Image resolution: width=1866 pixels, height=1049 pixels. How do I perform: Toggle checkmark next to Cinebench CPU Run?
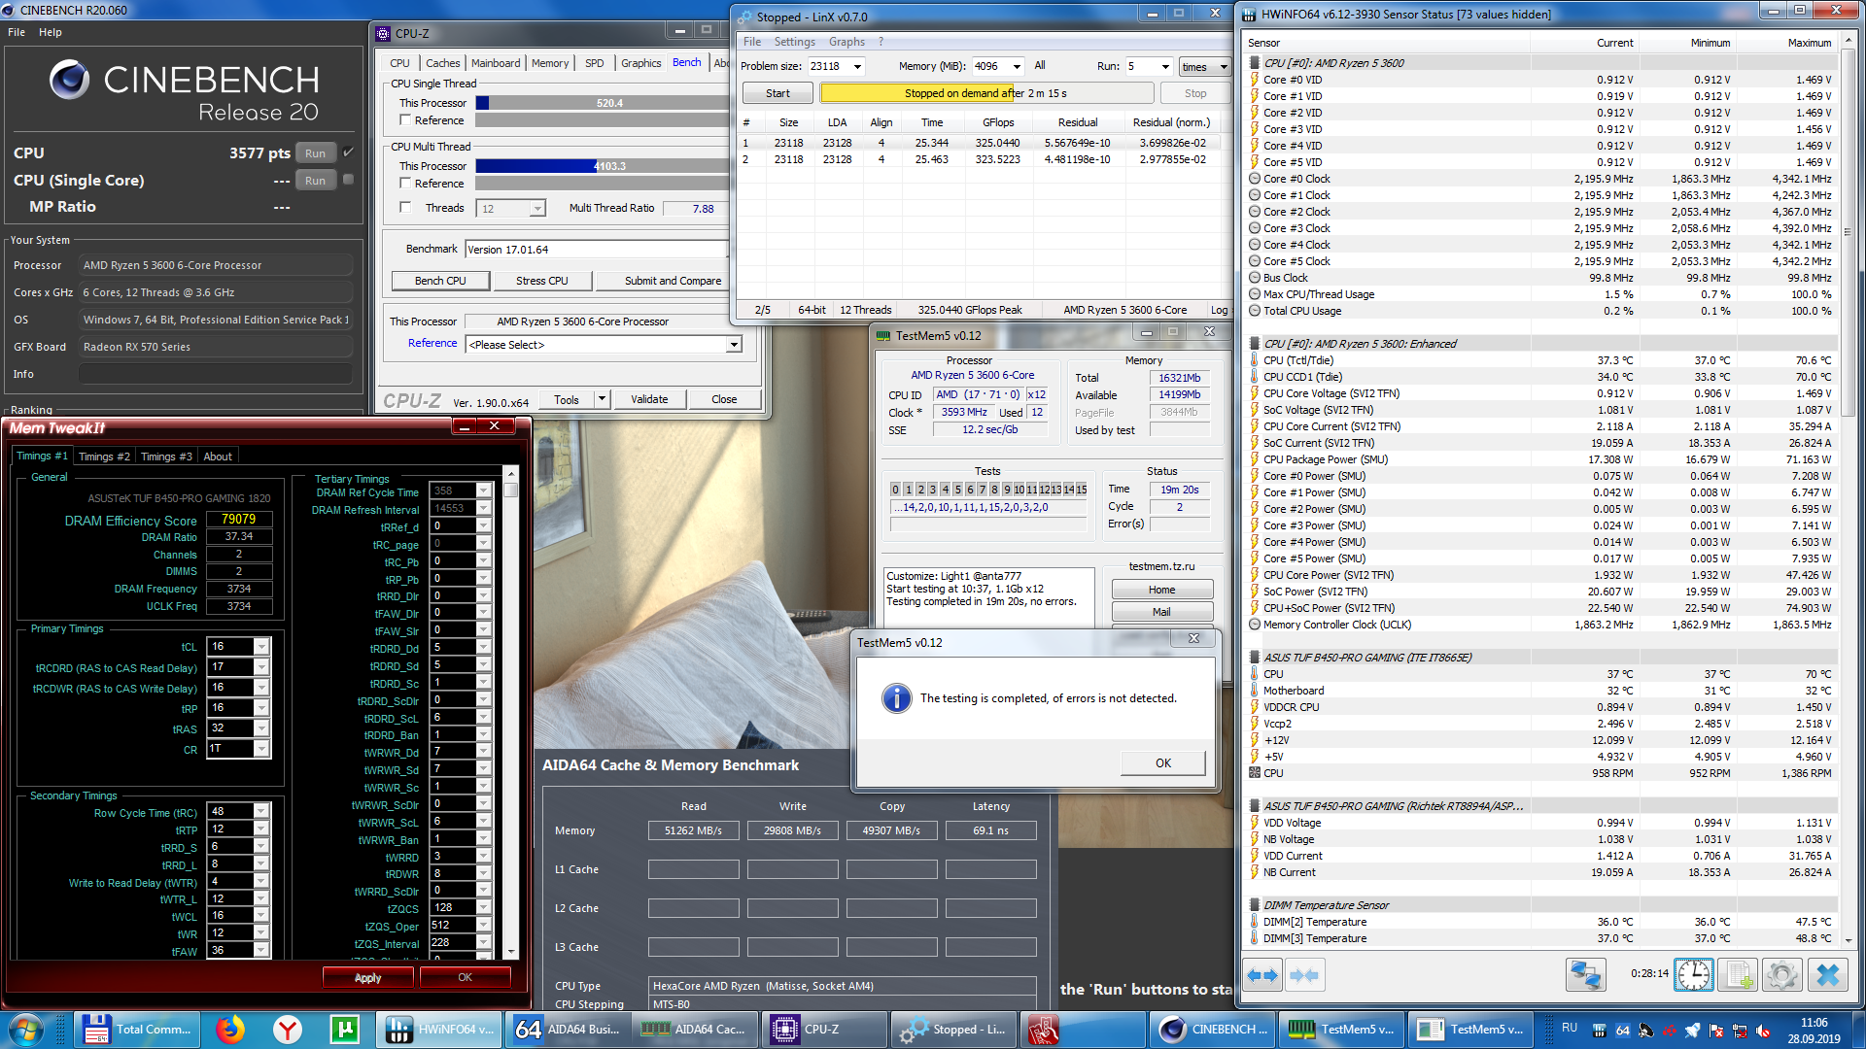pyautogui.click(x=349, y=152)
